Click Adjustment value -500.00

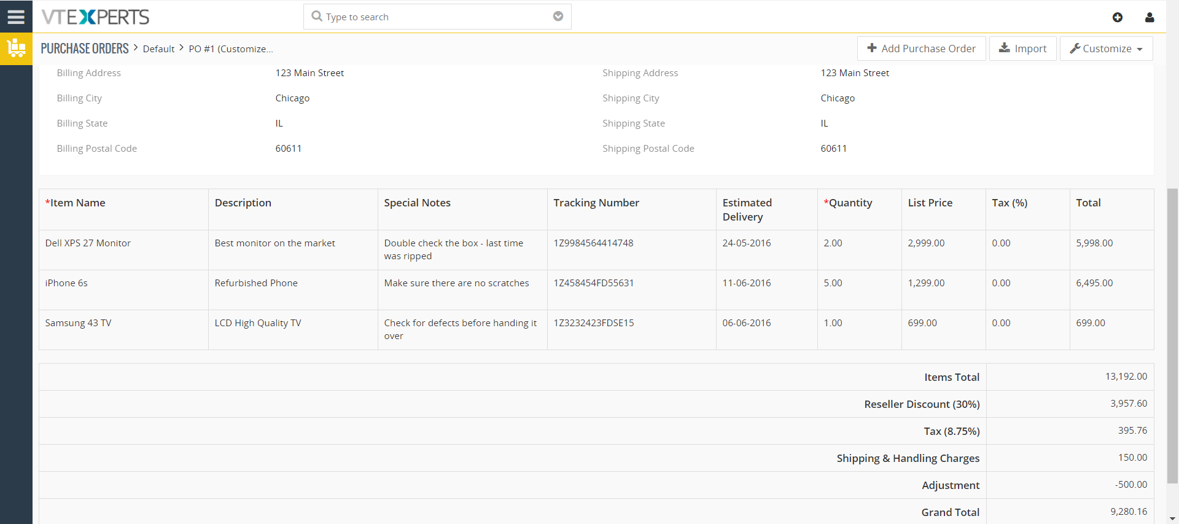point(1131,485)
